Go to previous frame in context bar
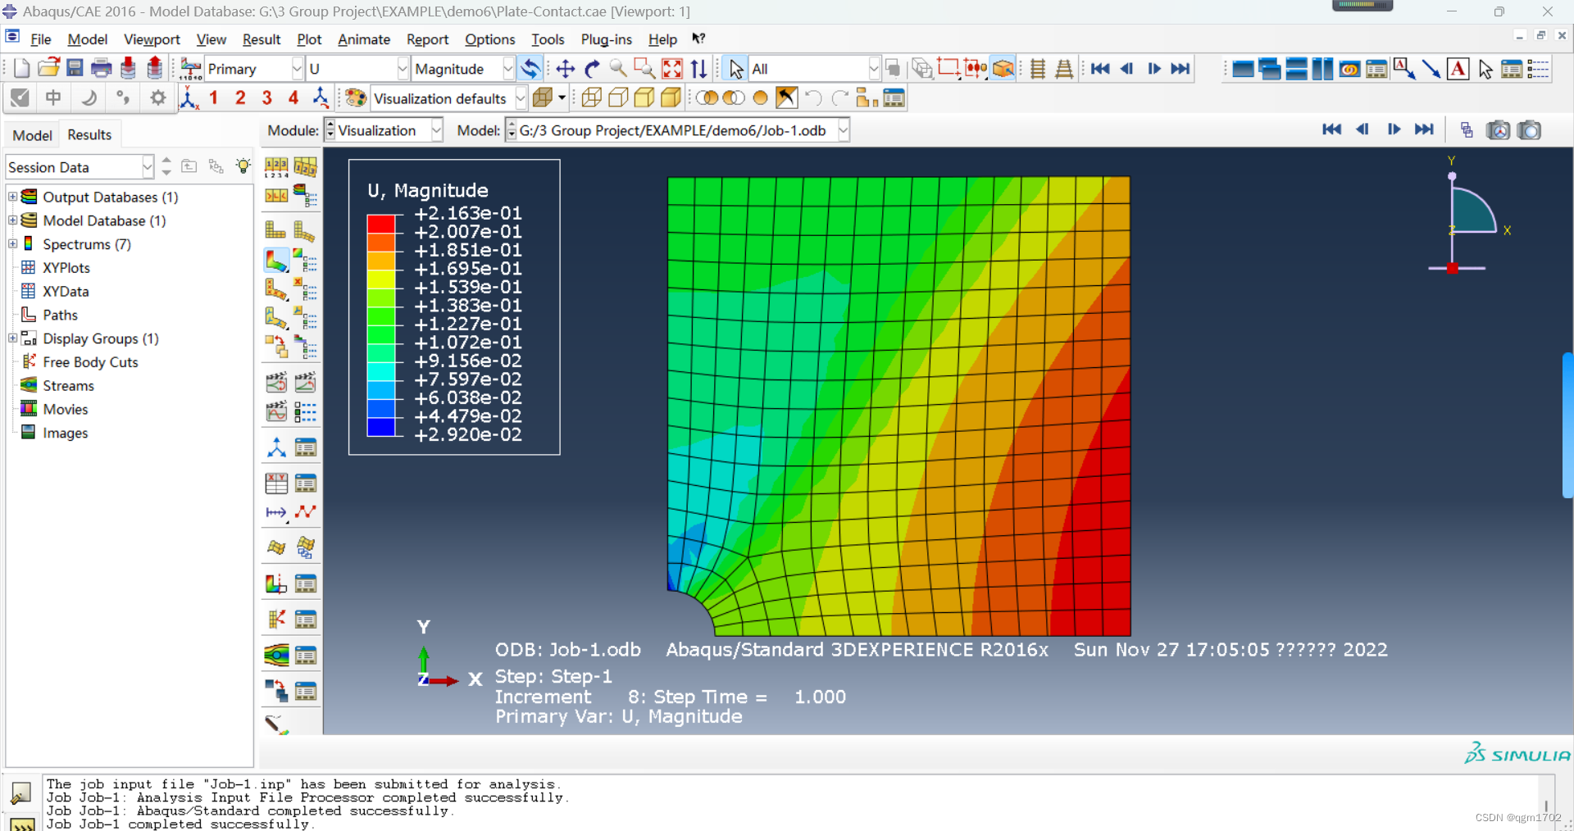This screenshot has height=831, width=1574. tap(1362, 129)
